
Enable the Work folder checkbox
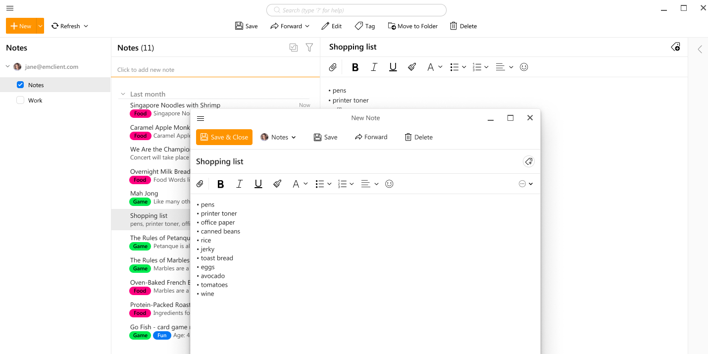pyautogui.click(x=20, y=100)
